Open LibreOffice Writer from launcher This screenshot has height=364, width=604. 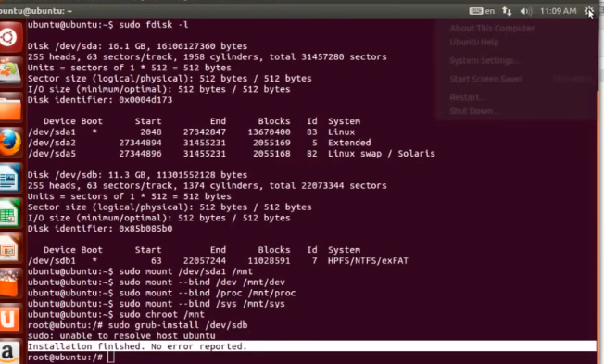point(10,178)
